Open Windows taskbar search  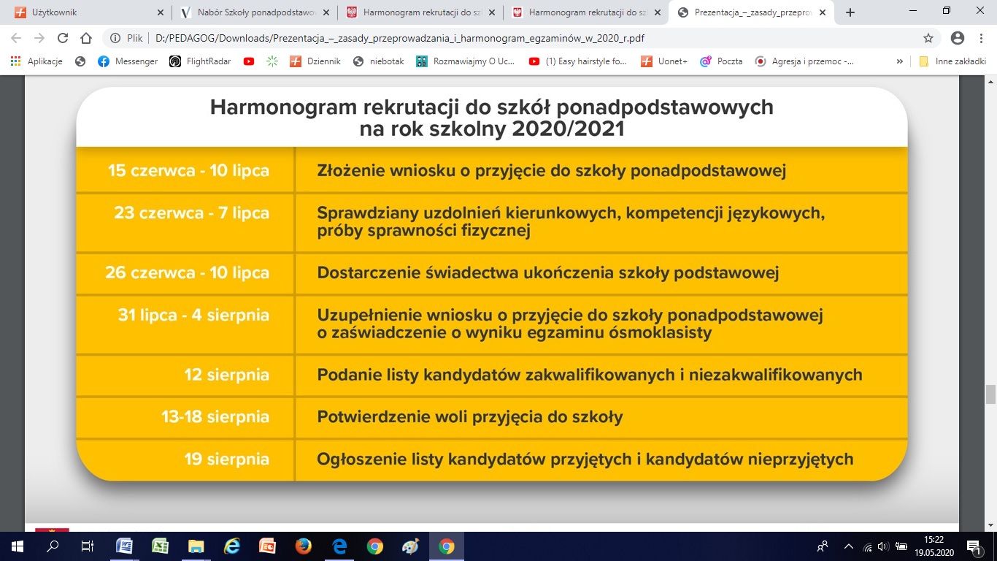53,546
